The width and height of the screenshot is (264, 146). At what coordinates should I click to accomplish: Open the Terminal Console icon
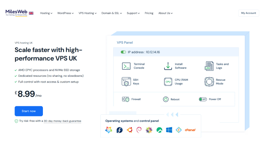point(126,66)
